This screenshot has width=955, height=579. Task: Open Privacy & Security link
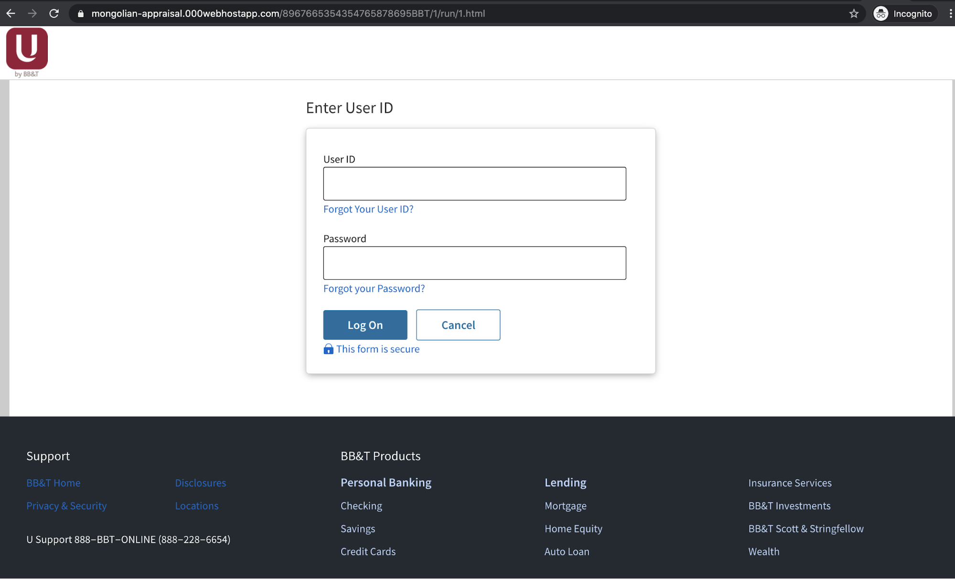(66, 505)
